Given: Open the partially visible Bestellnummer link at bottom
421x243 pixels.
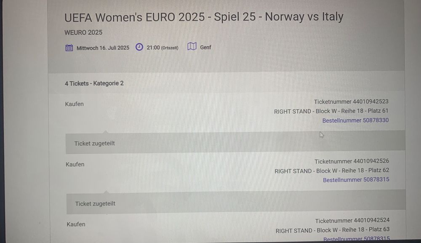Looking at the screenshot, I should click(x=357, y=239).
